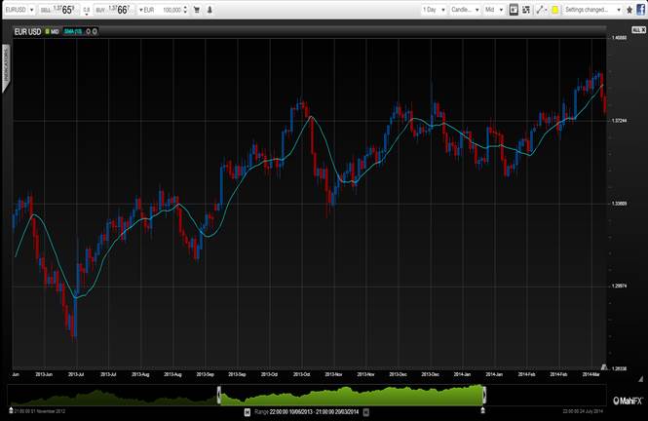Open the Mid price type dropdown
Image resolution: width=648 pixels, height=421 pixels.
point(494,9)
